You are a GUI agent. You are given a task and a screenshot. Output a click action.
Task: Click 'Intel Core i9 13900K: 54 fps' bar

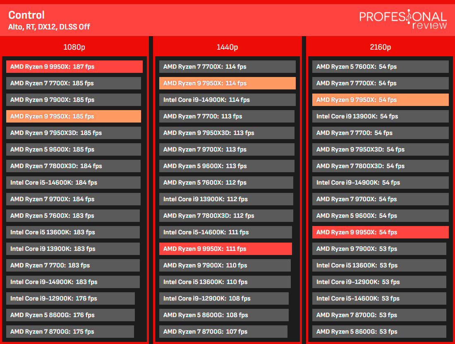pyautogui.click(x=381, y=116)
